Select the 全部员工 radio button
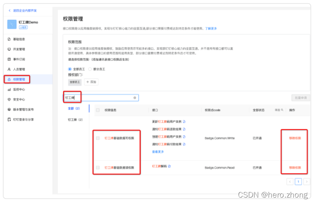 (x=70, y=69)
